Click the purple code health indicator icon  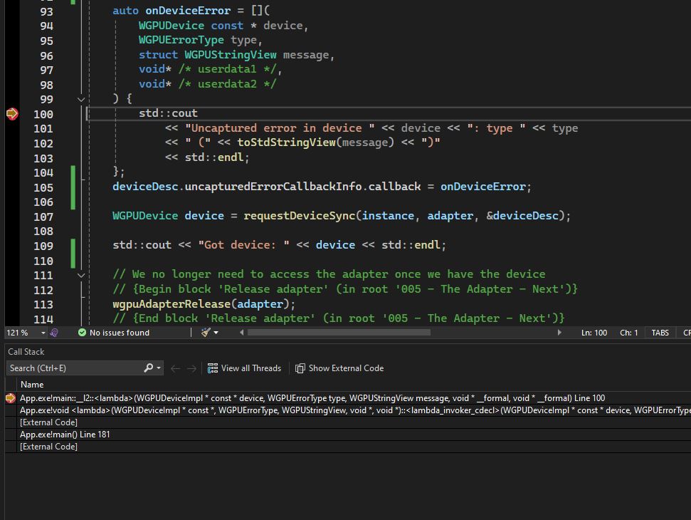(54, 333)
